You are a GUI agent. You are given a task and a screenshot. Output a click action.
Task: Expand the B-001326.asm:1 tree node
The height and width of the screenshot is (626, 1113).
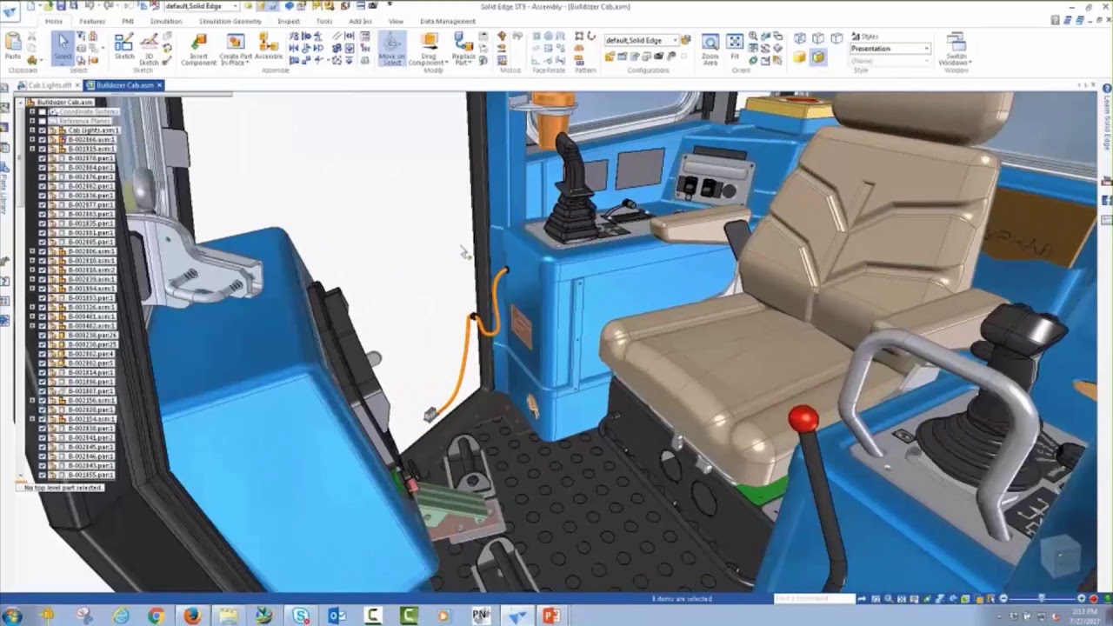32,307
